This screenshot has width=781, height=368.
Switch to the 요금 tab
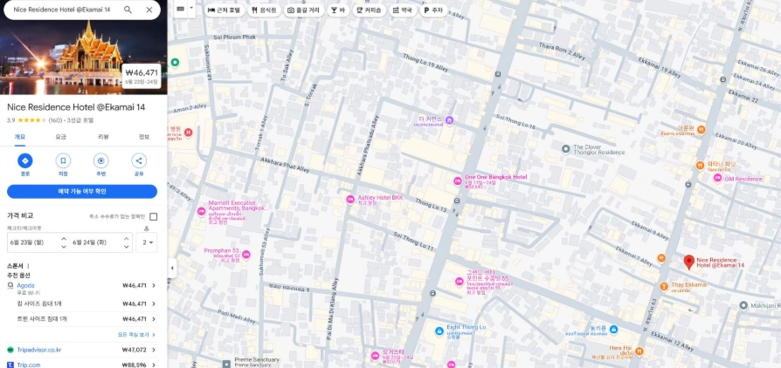(61, 137)
